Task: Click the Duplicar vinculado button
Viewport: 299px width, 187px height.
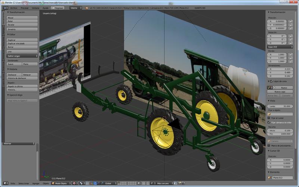Action: point(22,43)
